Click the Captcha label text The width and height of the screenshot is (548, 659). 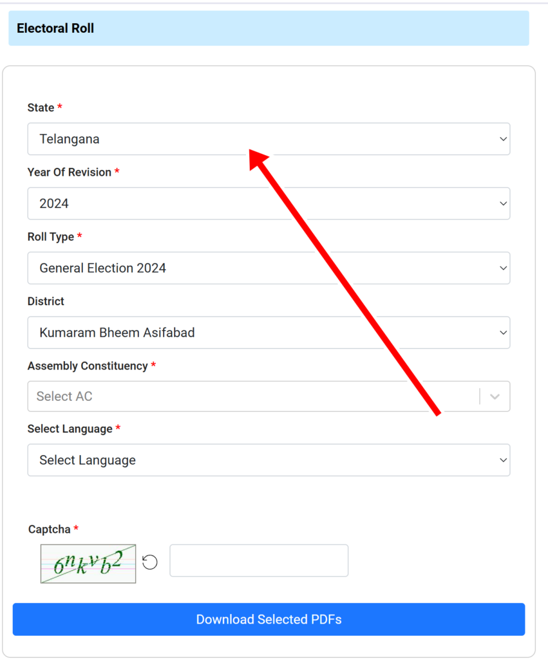49,529
